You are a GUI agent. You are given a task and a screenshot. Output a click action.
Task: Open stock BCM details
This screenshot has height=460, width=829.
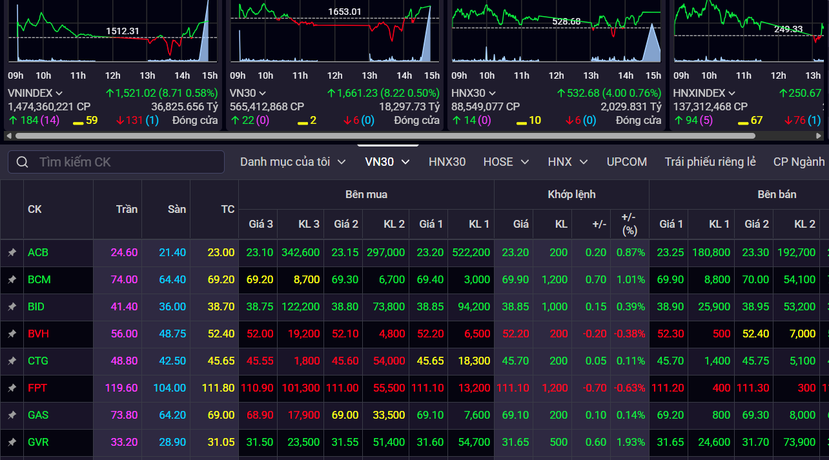(x=39, y=280)
